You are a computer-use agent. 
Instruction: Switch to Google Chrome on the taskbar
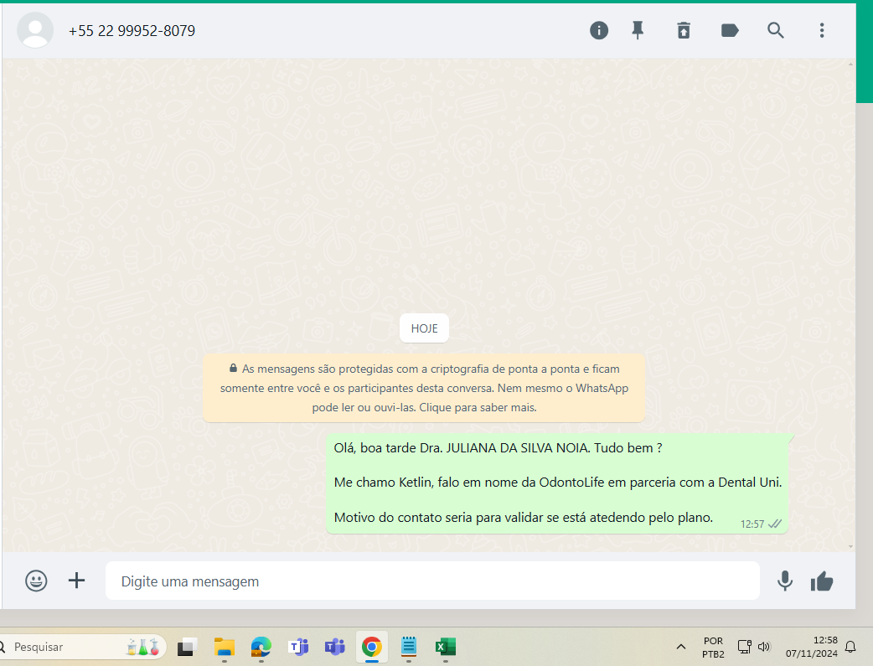372,647
